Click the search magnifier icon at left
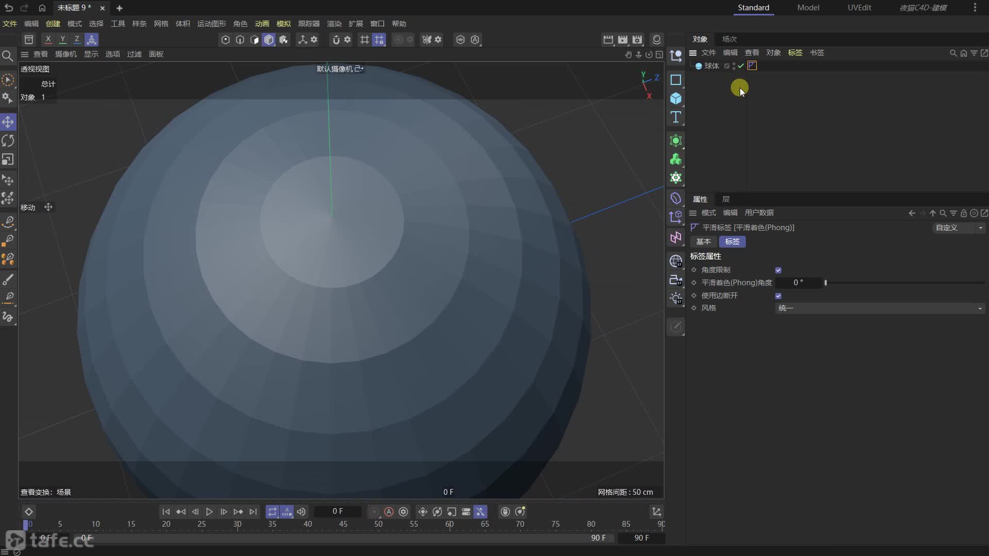Image resolution: width=989 pixels, height=556 pixels. click(x=8, y=56)
